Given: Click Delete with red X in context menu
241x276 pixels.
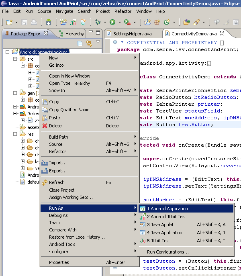Looking at the screenshot, I should click(55, 126).
